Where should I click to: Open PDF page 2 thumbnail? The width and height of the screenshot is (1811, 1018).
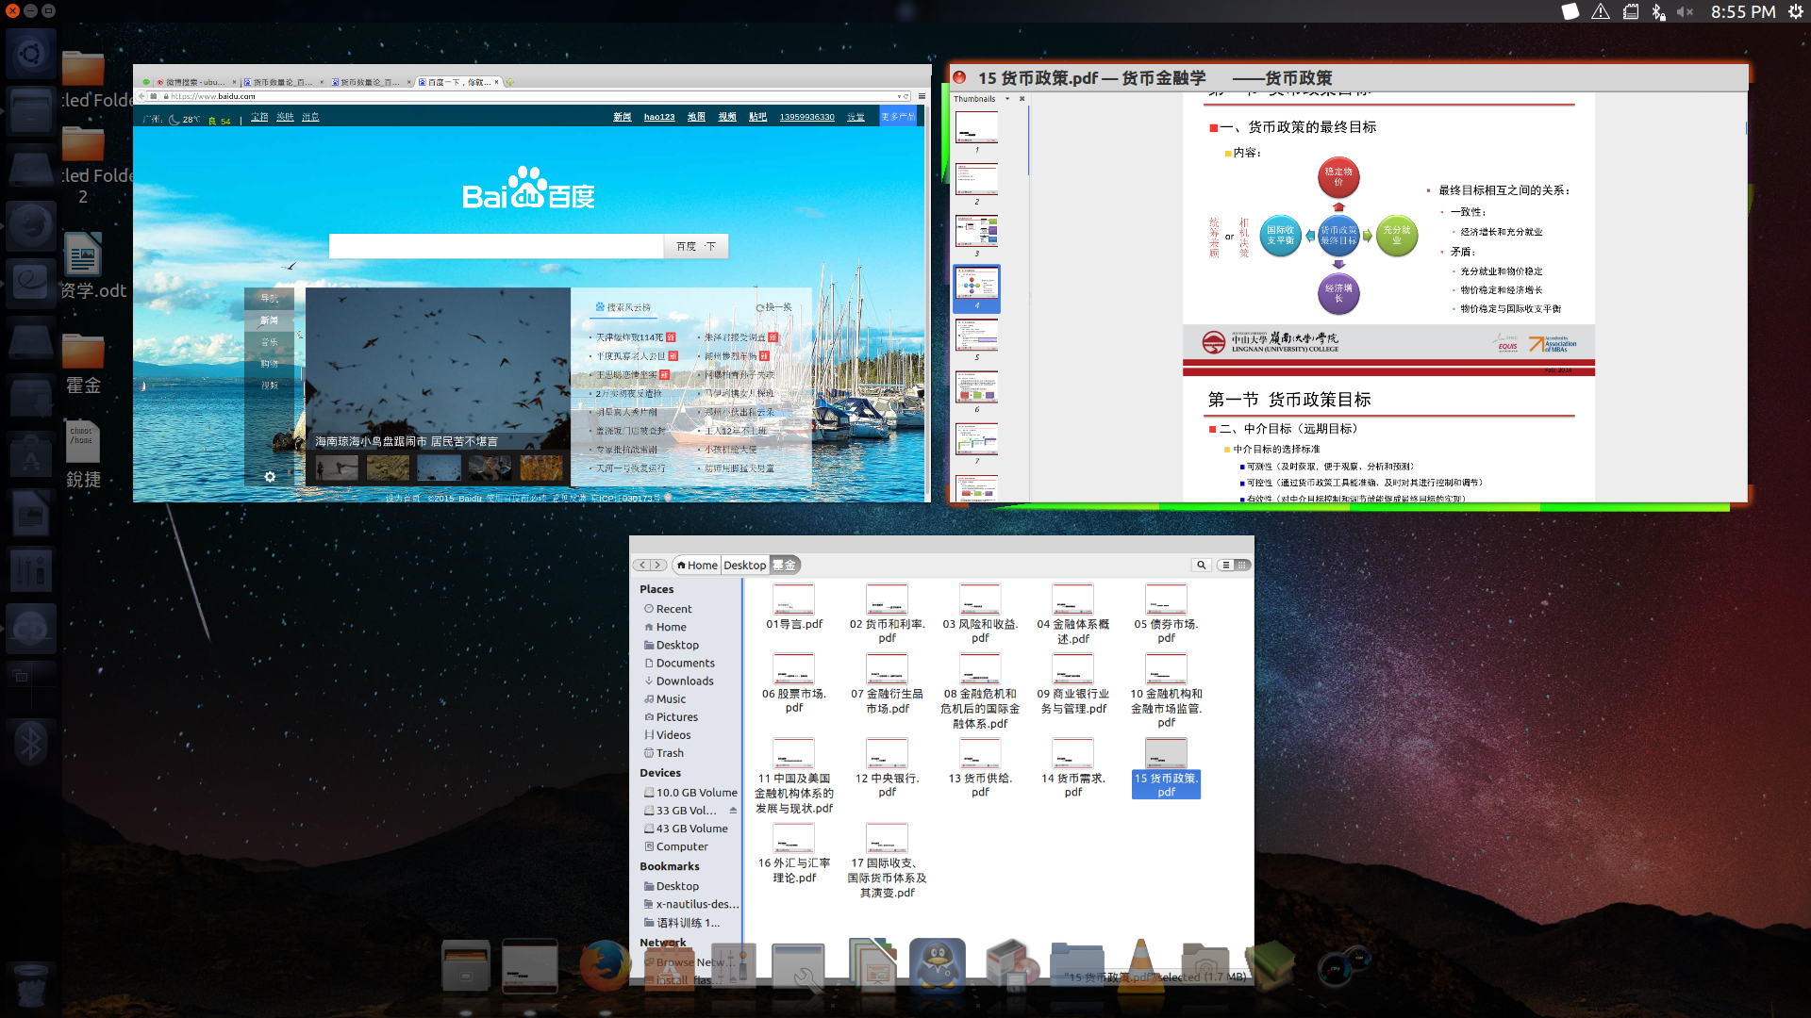[x=976, y=179]
